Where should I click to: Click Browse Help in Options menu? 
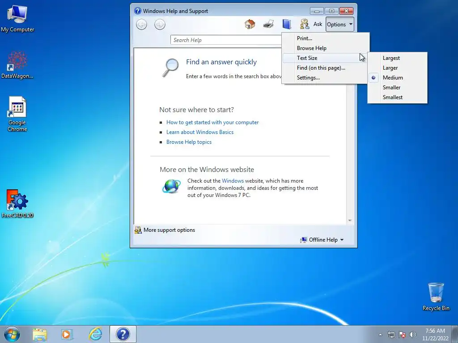click(x=325, y=48)
